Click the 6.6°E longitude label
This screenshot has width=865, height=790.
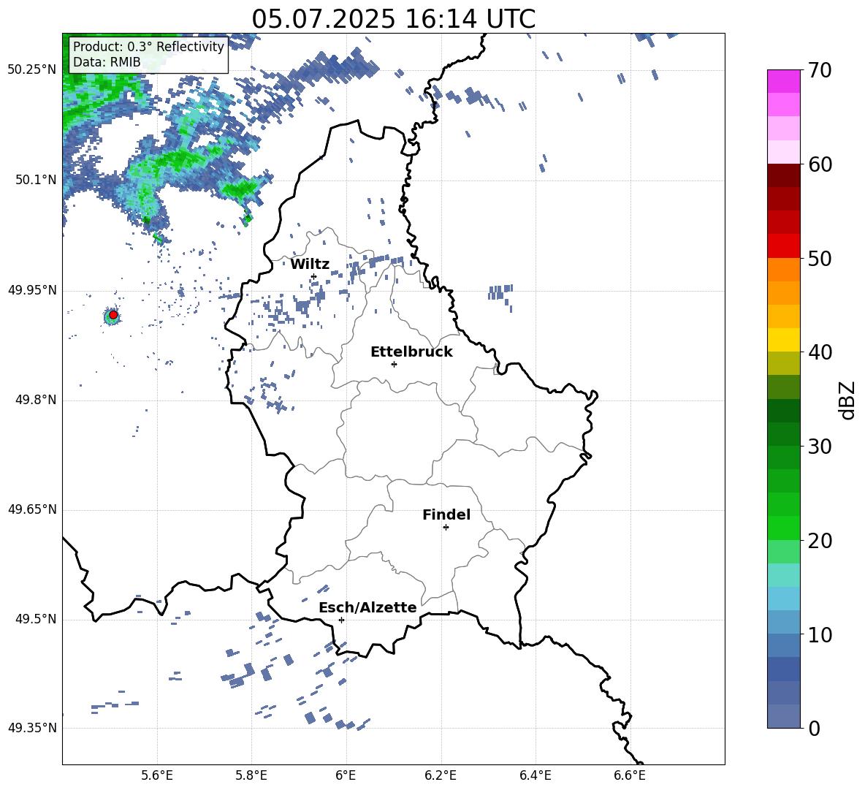[630, 775]
